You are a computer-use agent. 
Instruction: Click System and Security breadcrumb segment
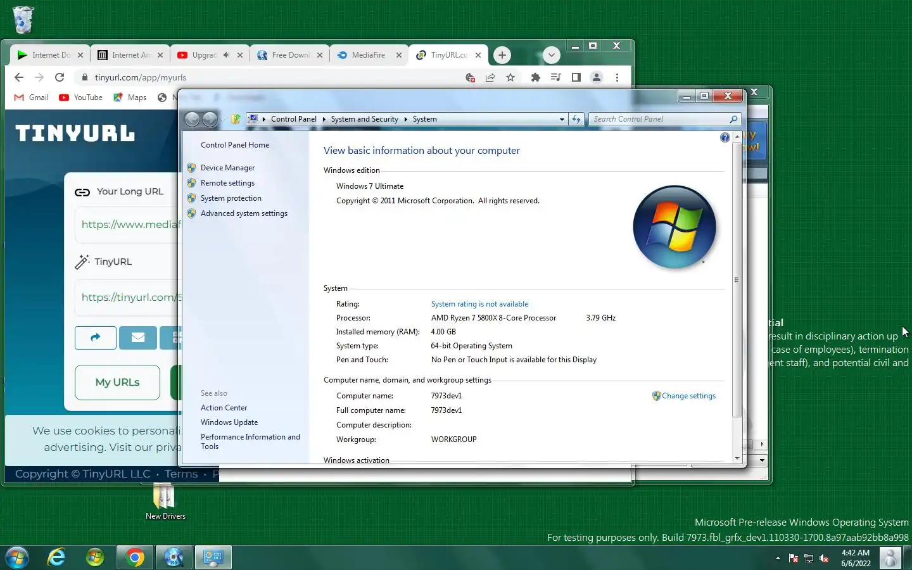click(x=364, y=119)
